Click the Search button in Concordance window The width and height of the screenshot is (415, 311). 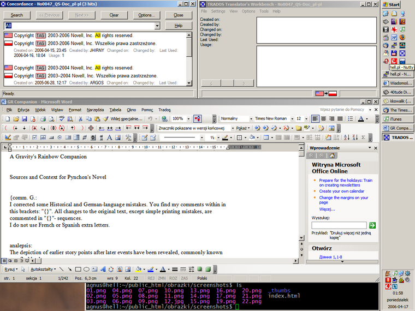click(x=17, y=15)
